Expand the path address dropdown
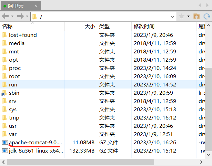Image resolution: width=212 pixels, height=166 pixels. pyautogui.click(x=172, y=17)
